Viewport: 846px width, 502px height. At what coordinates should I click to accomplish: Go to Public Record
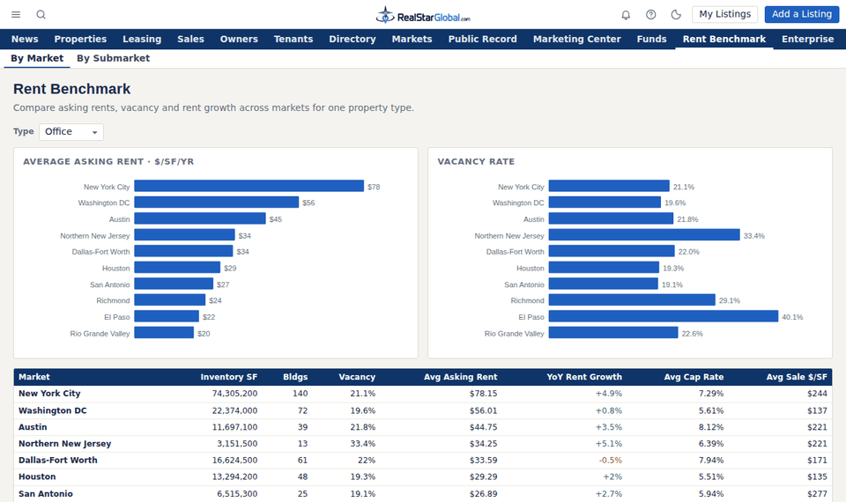[x=482, y=39]
